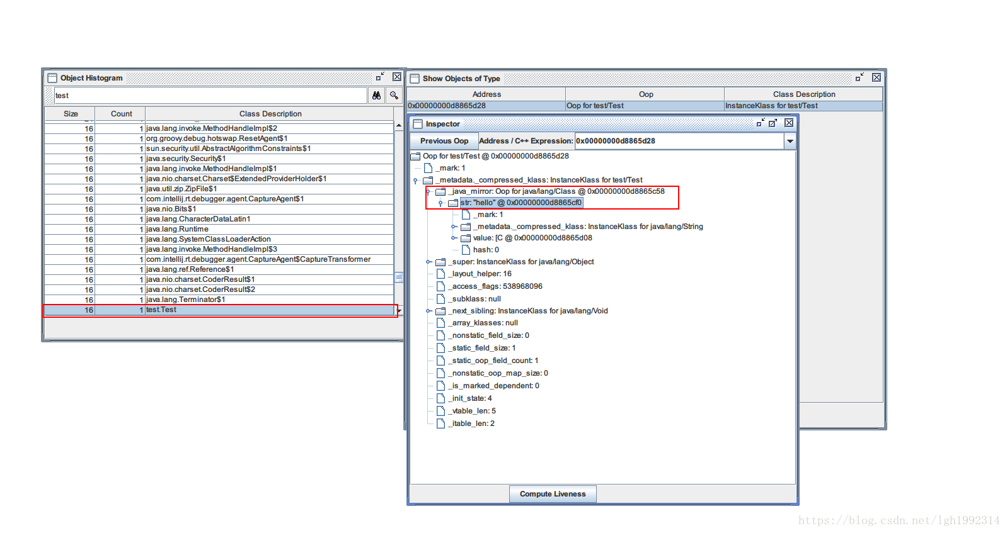Click the file icon beside _layout_helper: 16

click(x=440, y=274)
